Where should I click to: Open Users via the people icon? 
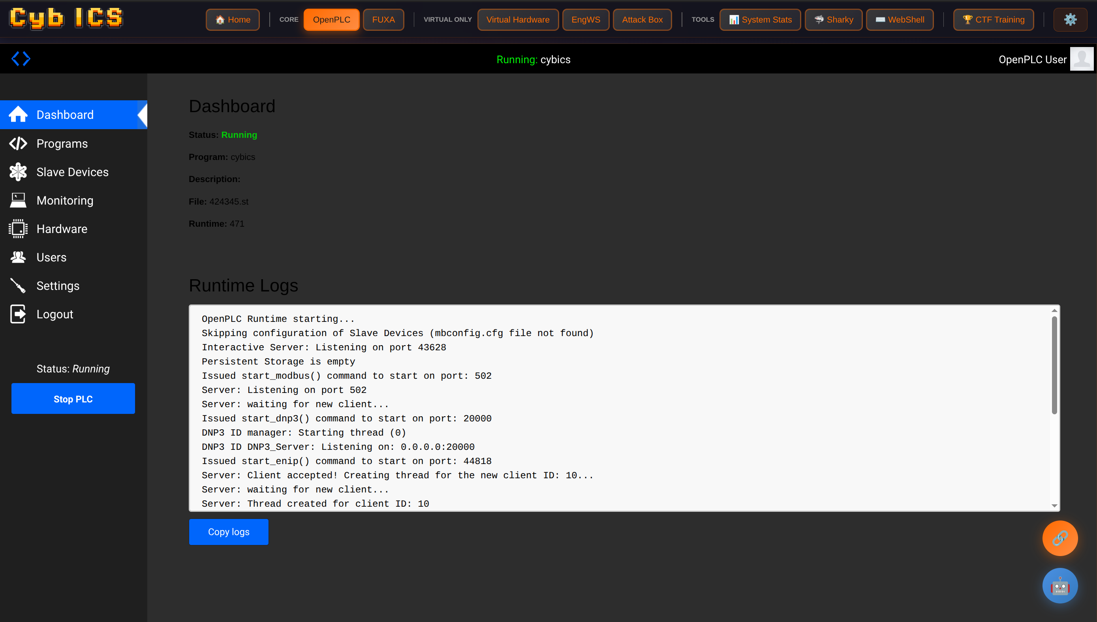(18, 257)
